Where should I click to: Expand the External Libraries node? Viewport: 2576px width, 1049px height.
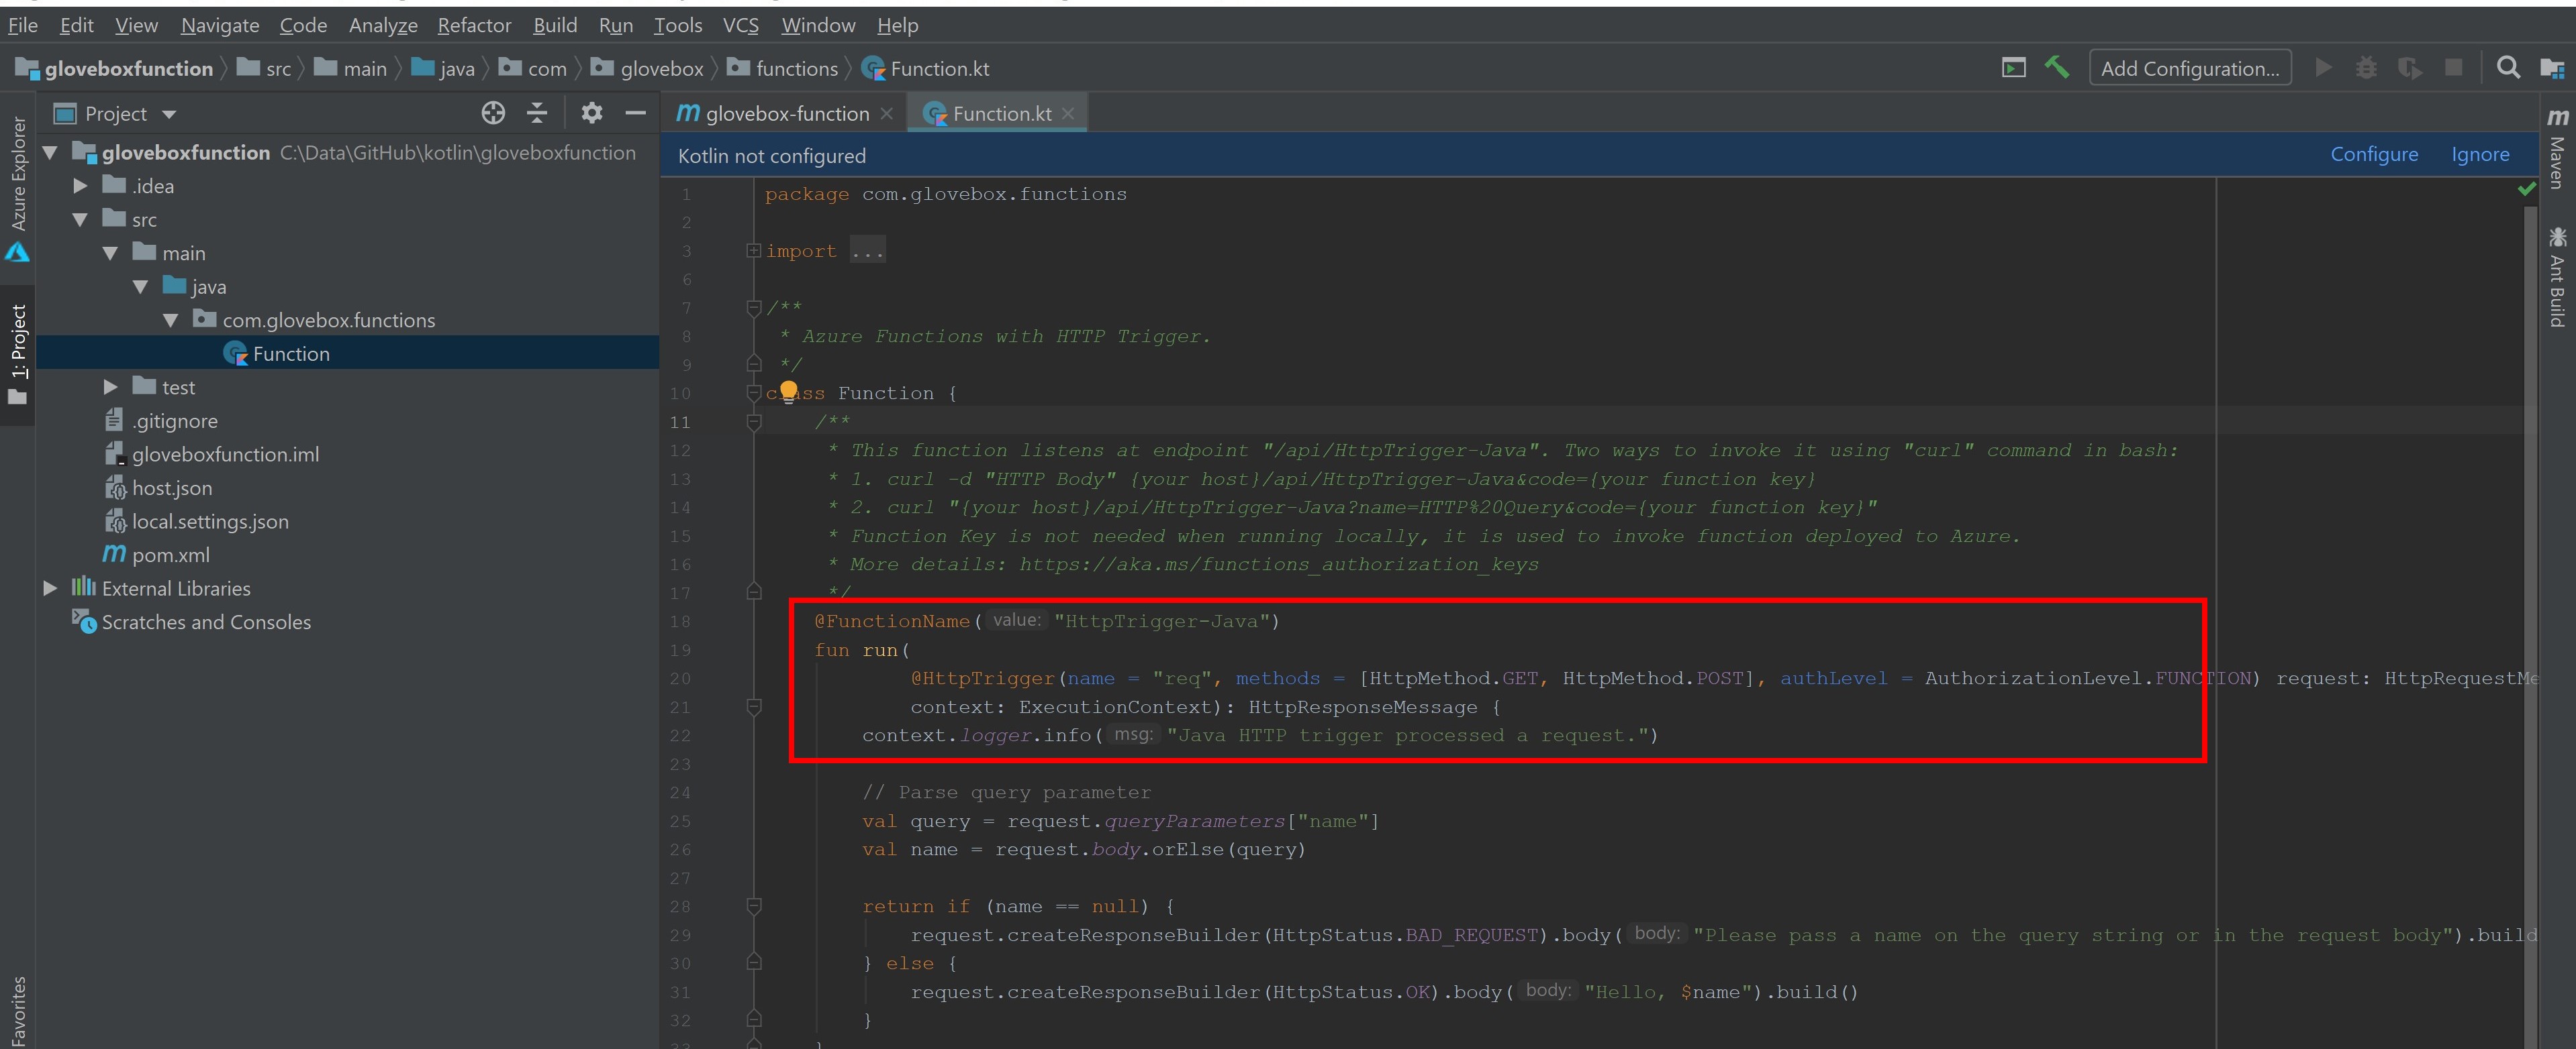tap(50, 588)
